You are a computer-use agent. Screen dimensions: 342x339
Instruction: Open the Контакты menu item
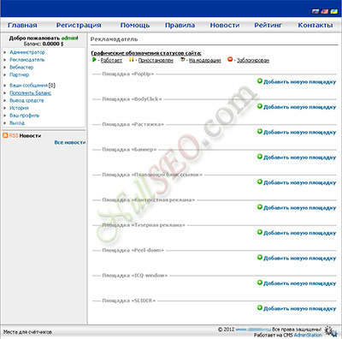click(x=315, y=25)
